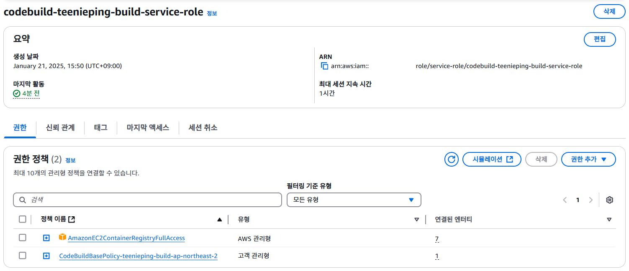Click page number 1 in pagination

tap(578, 200)
